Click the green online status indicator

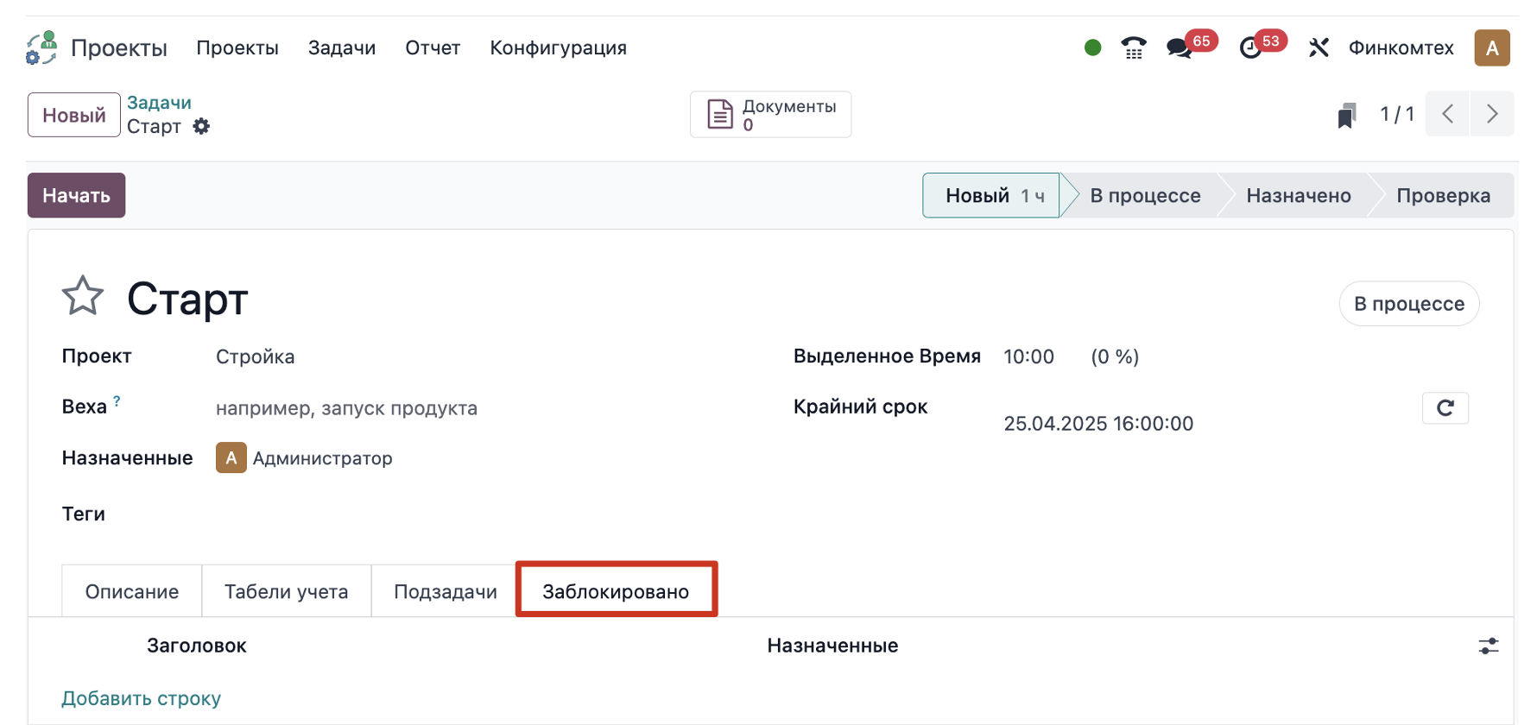point(1092,47)
